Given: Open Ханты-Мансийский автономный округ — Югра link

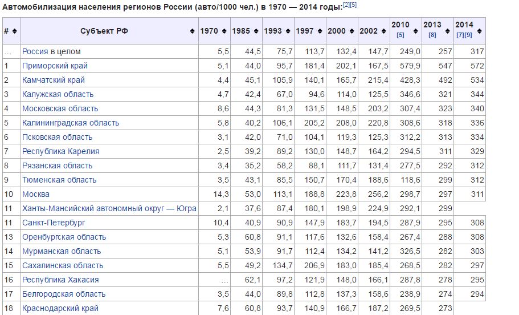Looking at the screenshot, I should [109, 208].
